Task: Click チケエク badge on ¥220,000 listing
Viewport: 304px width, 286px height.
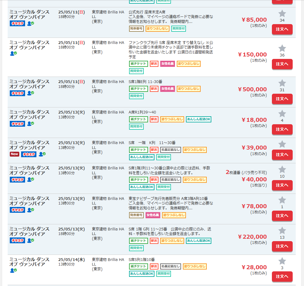Action: tap(17, 241)
